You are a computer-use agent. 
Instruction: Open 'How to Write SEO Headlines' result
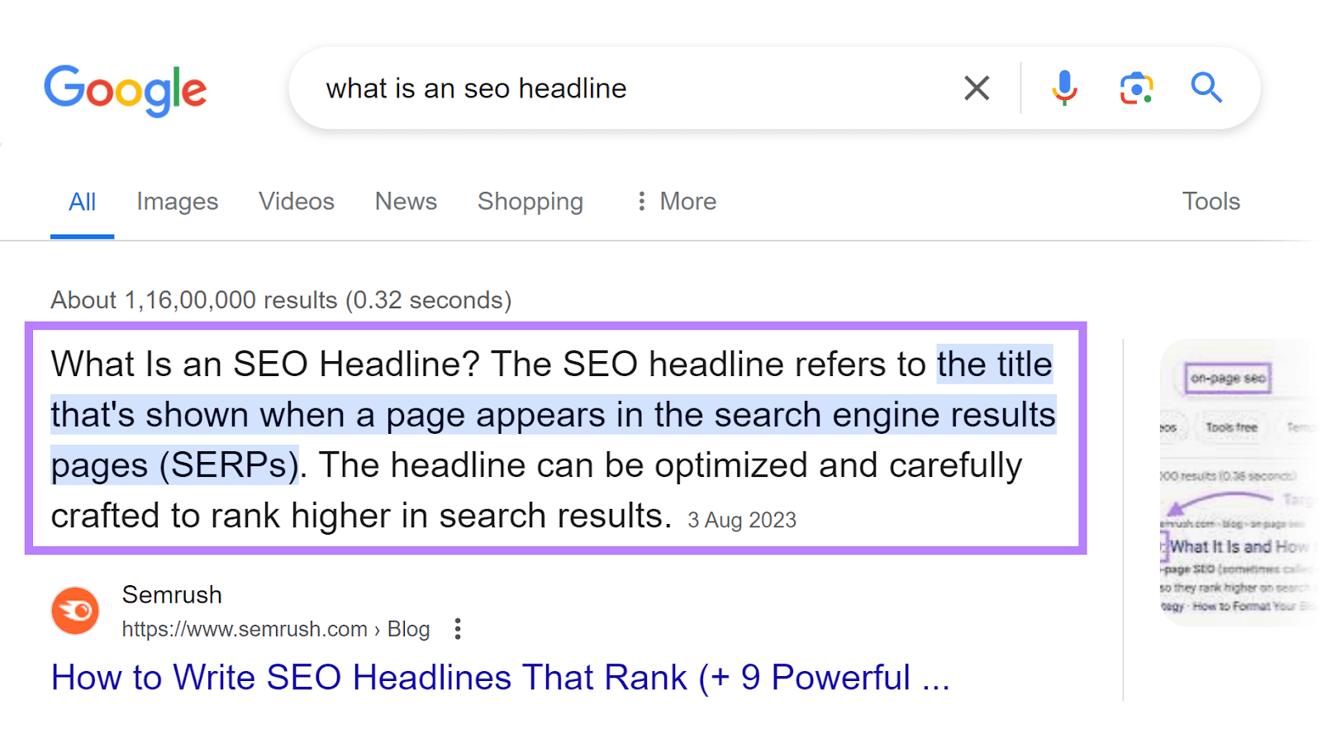(500, 678)
